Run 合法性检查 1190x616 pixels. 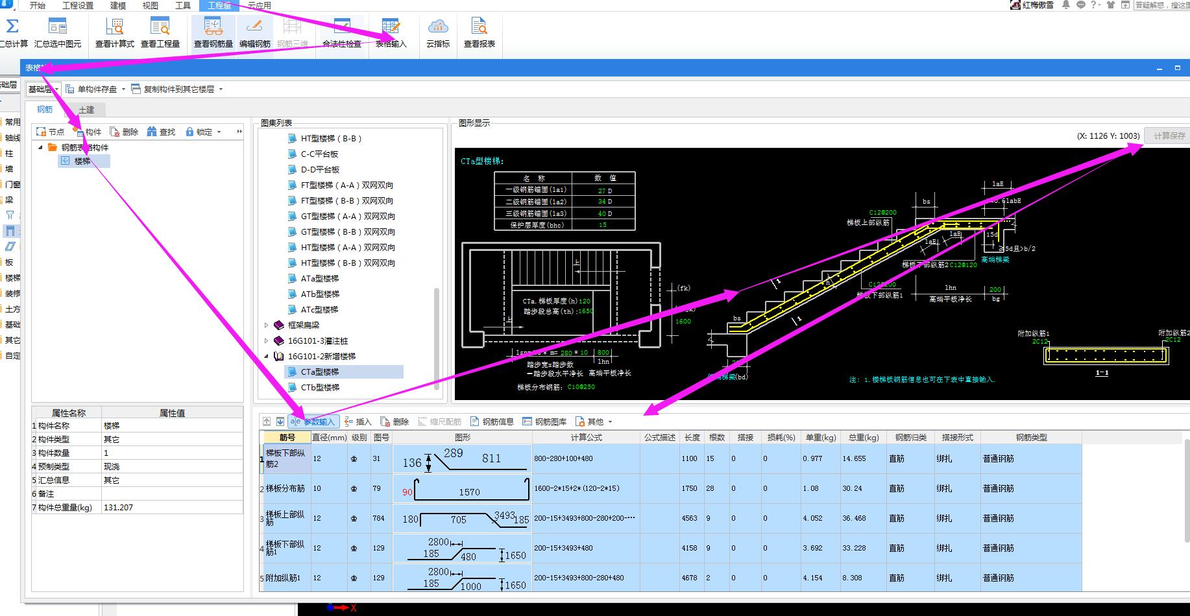click(x=342, y=32)
